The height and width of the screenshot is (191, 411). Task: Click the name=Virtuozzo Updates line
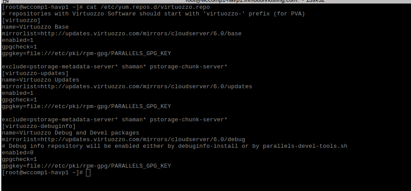tap(41, 80)
